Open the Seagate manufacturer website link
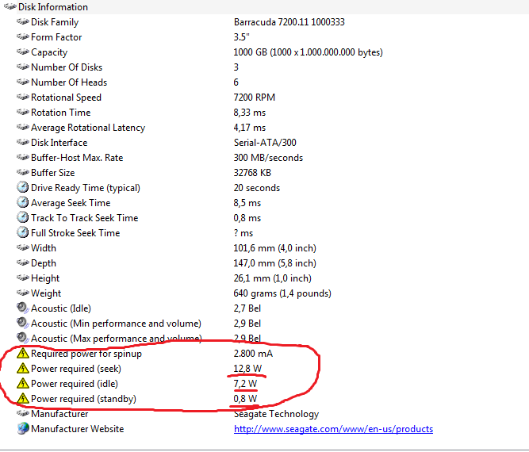The image size is (529, 452). coord(333,429)
